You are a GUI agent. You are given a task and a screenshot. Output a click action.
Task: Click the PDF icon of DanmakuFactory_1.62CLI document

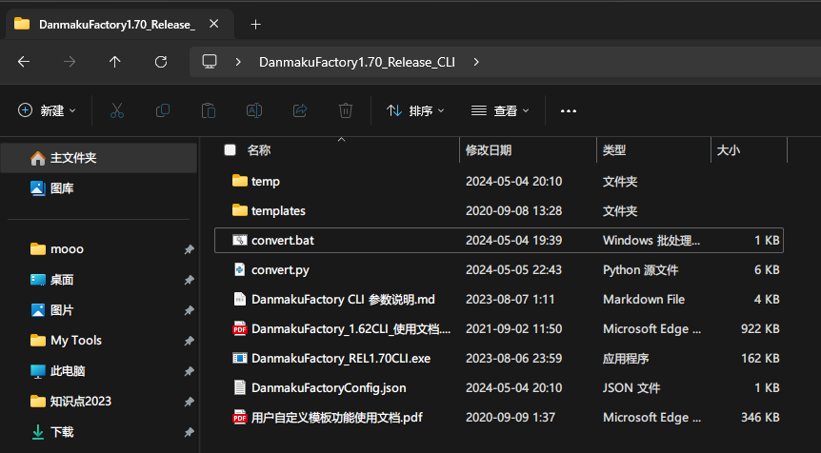point(240,328)
